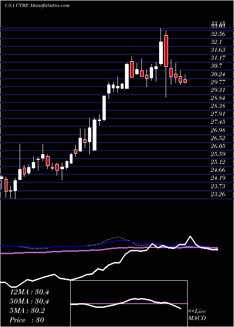Click the 24.66 price level label
This screenshot has height=327, width=234.
[218, 170]
